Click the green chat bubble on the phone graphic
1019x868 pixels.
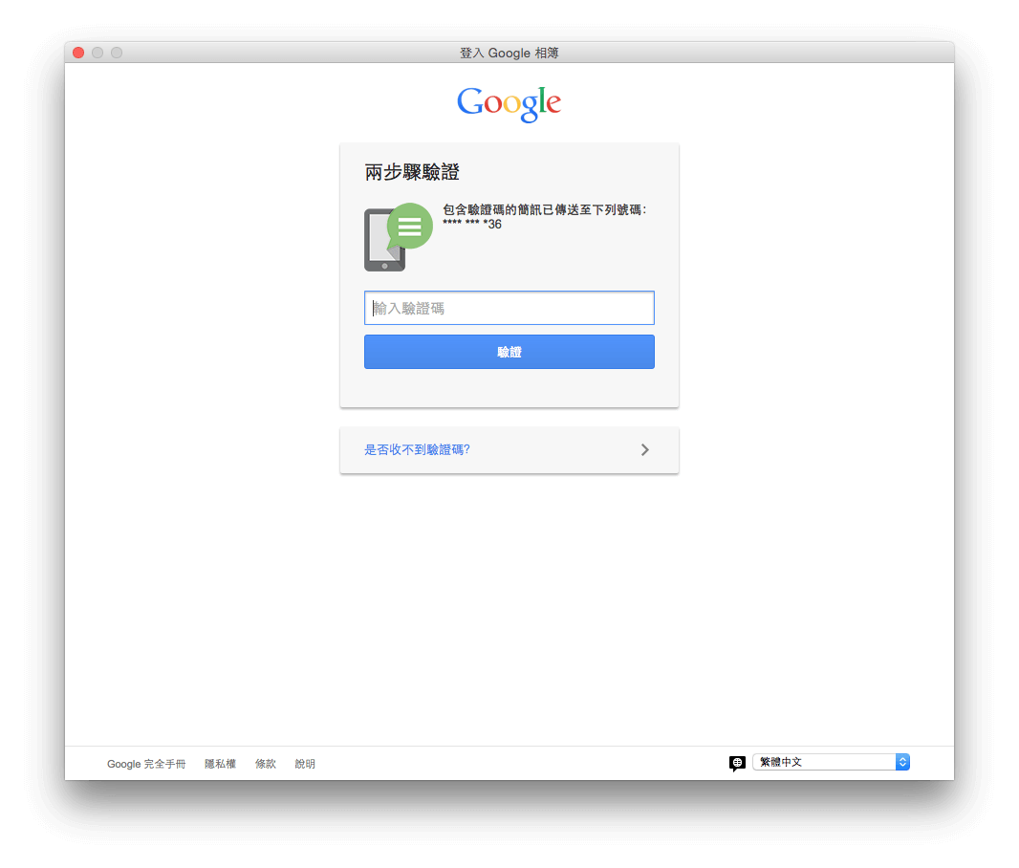point(409,227)
